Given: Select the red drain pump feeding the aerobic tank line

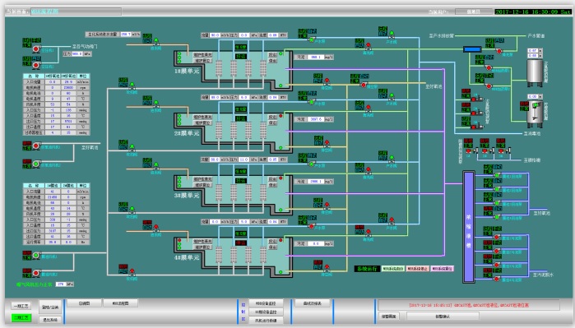Looking at the screenshot, I should 364,85.
